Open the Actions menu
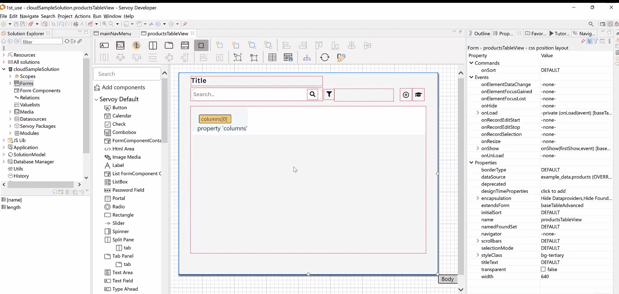The image size is (619, 294). pos(82,16)
